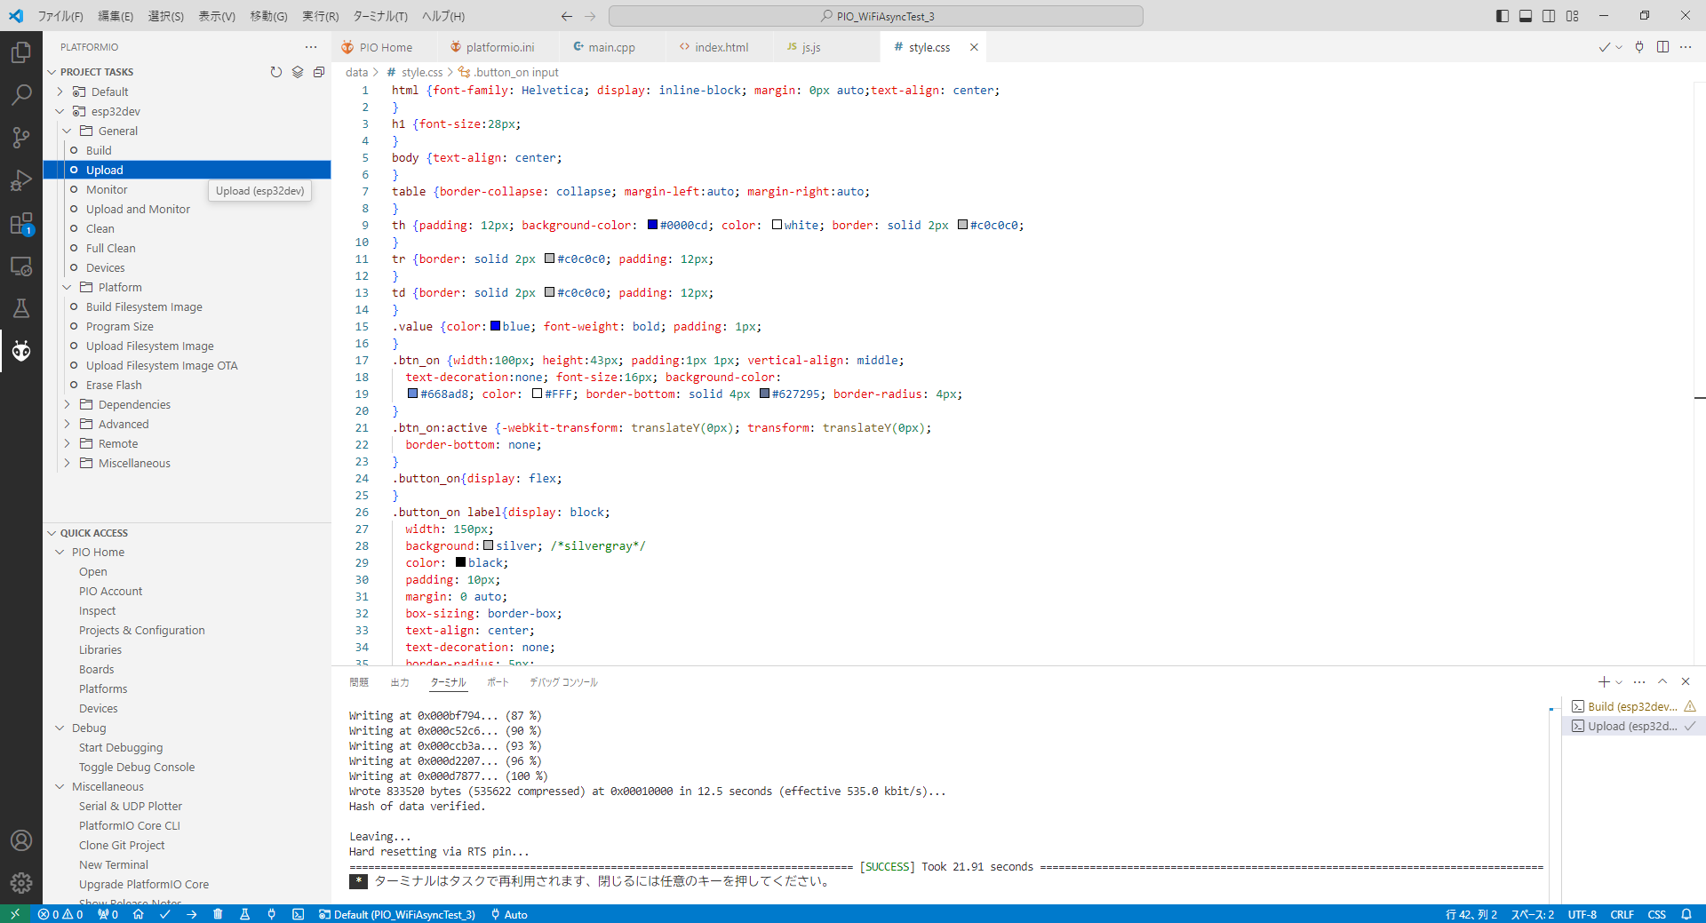The height and width of the screenshot is (923, 1706).
Task: Switch to the main.cpp tab
Action: pos(611,47)
